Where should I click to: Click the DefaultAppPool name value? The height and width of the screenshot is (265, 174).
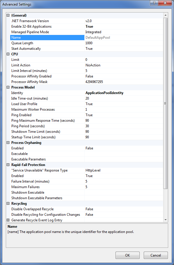pyautogui.click(x=98, y=38)
